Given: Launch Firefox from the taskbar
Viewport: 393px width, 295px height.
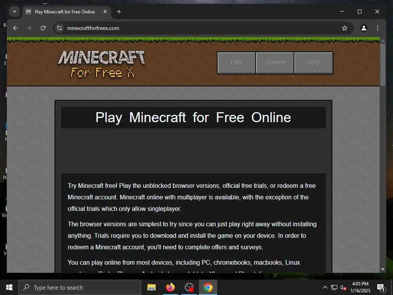Looking at the screenshot, I should pos(170,287).
